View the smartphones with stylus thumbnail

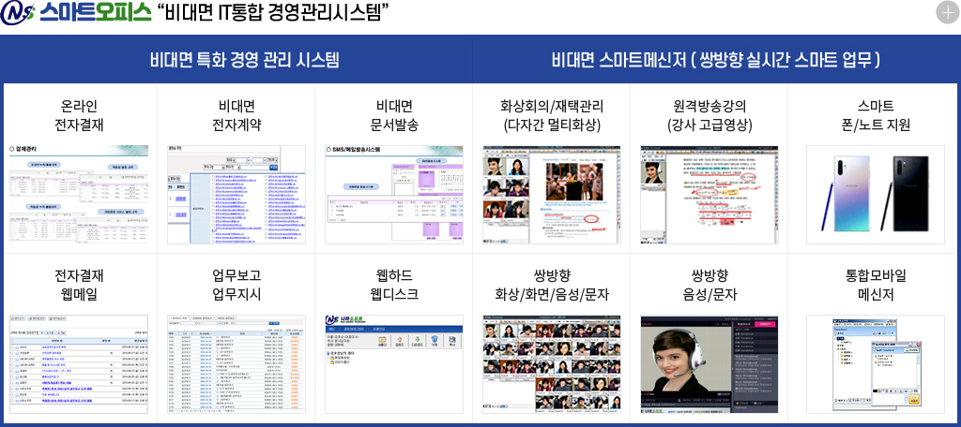point(876,195)
